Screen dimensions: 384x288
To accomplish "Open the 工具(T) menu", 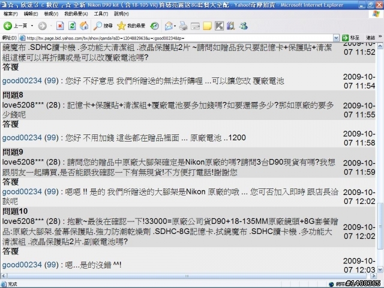I will (x=101, y=14).
